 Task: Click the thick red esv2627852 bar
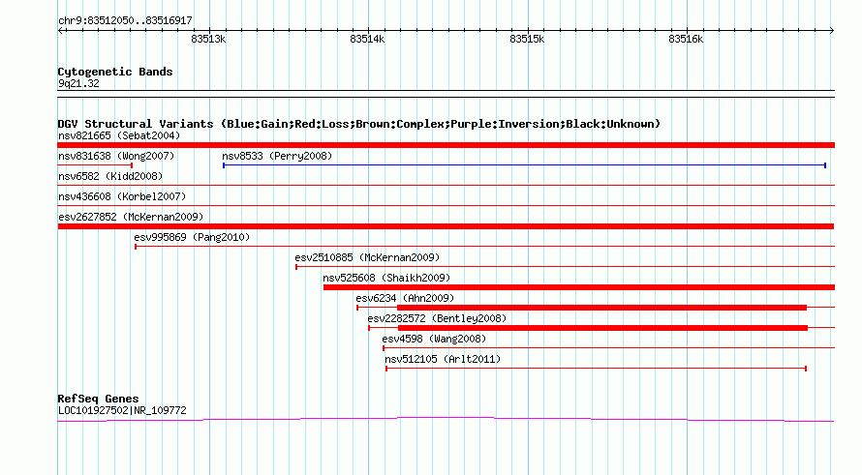pyautogui.click(x=446, y=226)
